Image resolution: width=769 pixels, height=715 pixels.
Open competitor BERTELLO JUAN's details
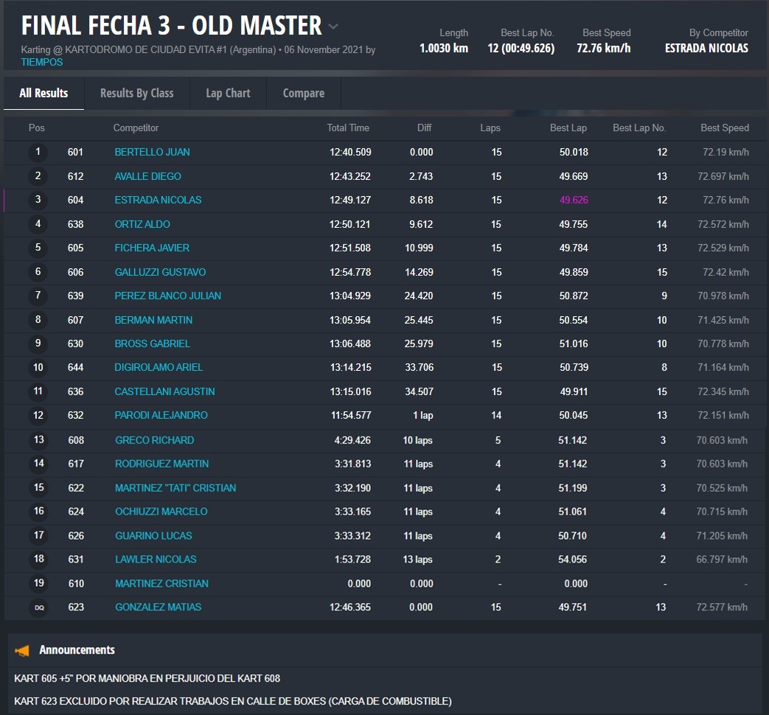152,153
